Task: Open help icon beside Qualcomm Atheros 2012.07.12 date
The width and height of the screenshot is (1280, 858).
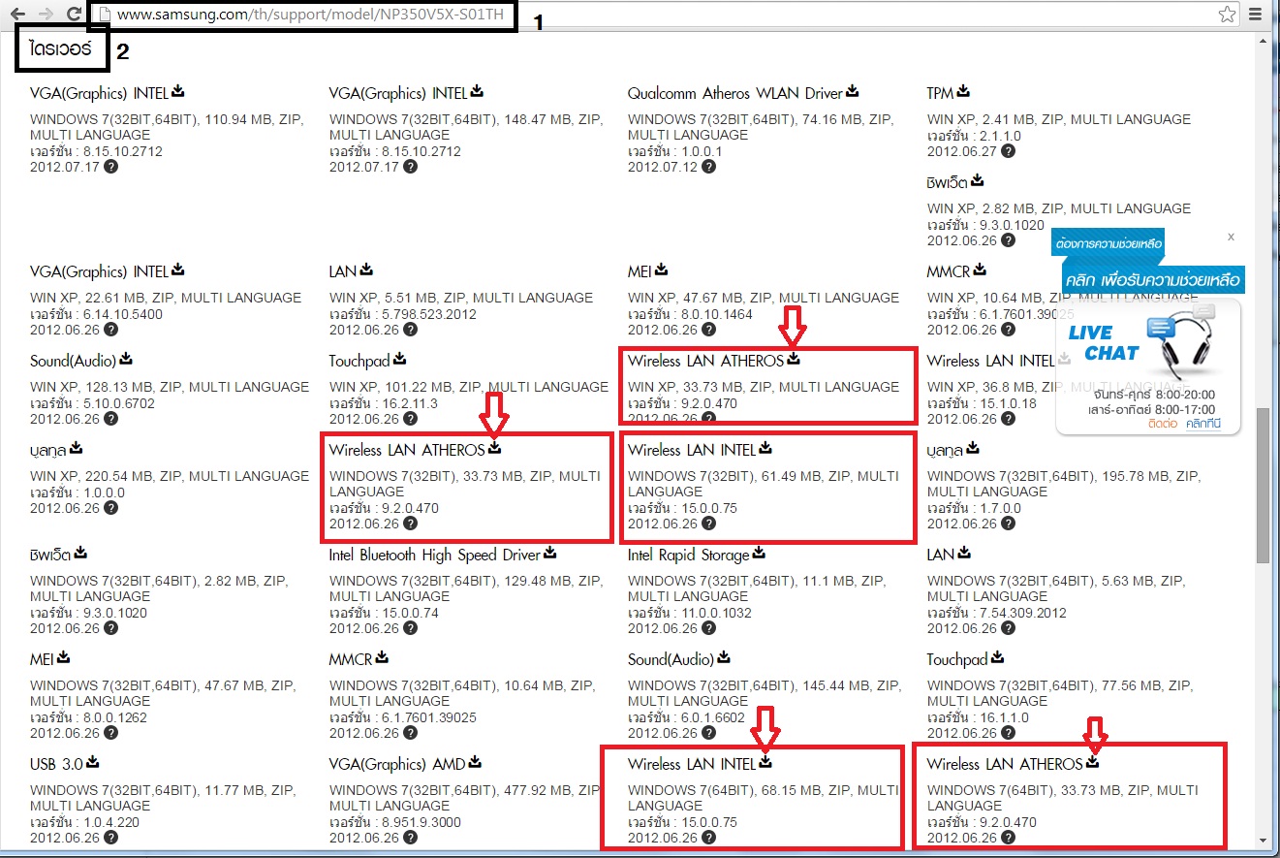Action: [709, 167]
